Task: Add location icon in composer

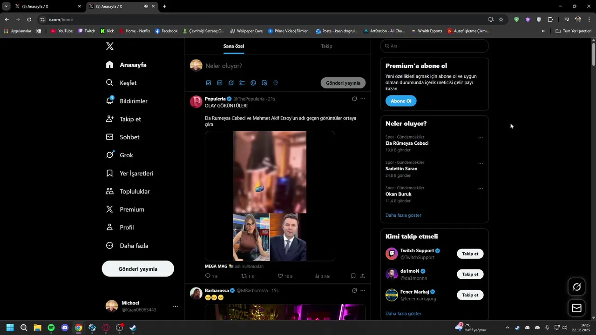Action: [276, 83]
